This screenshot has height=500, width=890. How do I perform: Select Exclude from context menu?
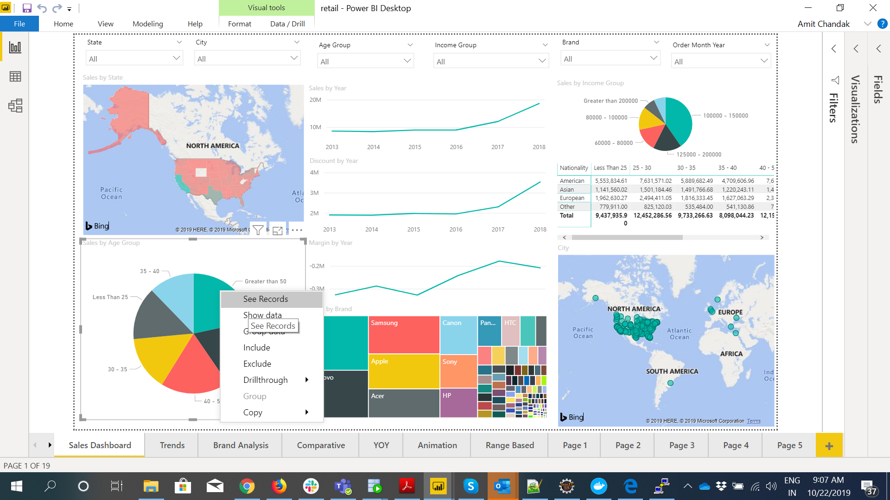(272, 364)
